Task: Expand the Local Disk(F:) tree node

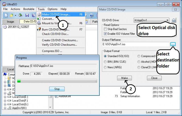Action: pos(5,101)
